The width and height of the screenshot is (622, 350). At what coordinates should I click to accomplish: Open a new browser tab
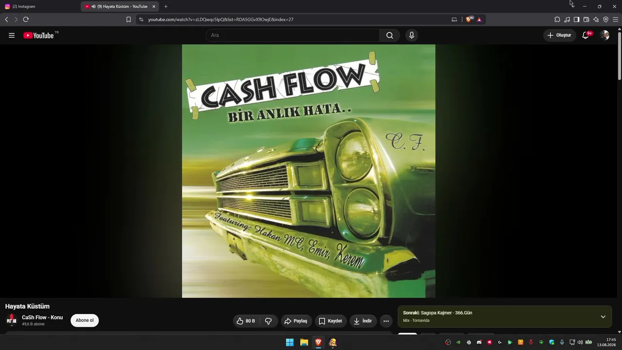coord(166,6)
